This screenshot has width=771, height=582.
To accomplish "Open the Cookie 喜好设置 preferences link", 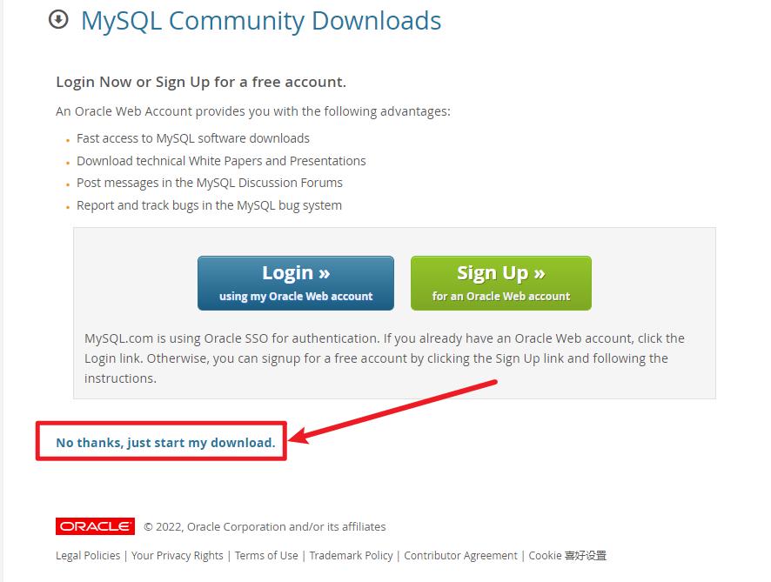I will [567, 555].
